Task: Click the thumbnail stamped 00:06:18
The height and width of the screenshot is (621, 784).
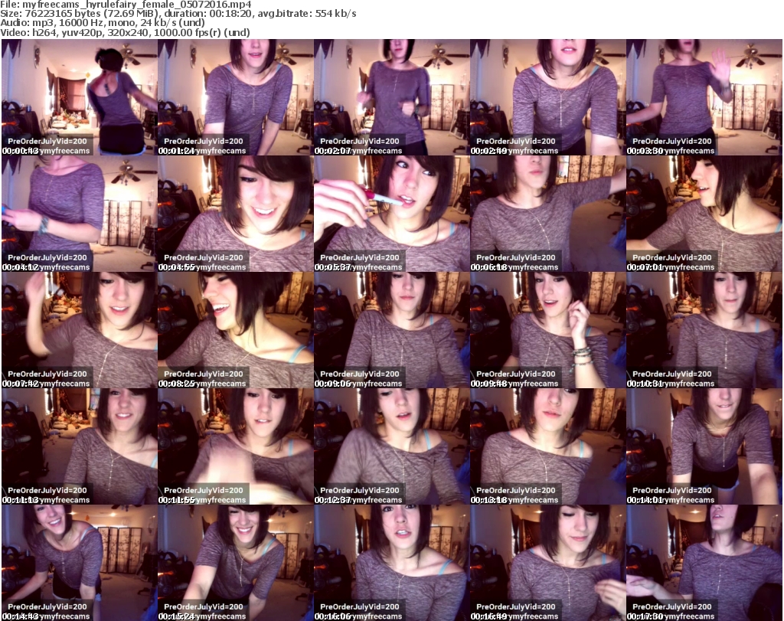Action: click(548, 214)
